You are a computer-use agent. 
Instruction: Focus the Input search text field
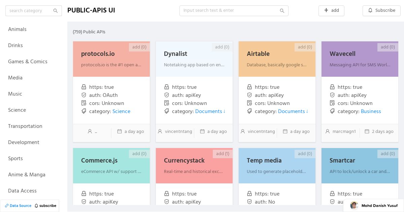[x=234, y=10]
